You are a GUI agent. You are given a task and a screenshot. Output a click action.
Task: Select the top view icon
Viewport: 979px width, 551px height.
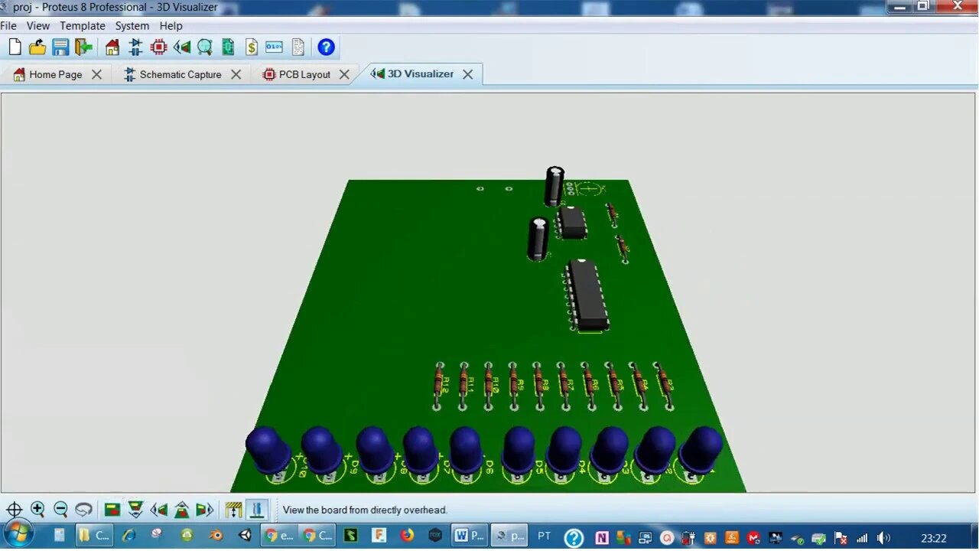(112, 510)
